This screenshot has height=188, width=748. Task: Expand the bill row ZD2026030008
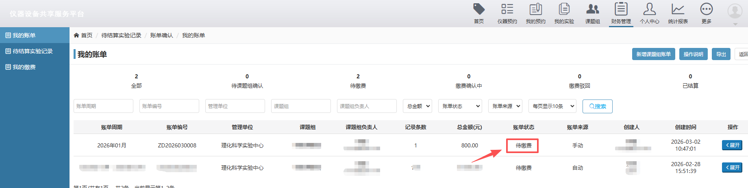pyautogui.click(x=732, y=145)
